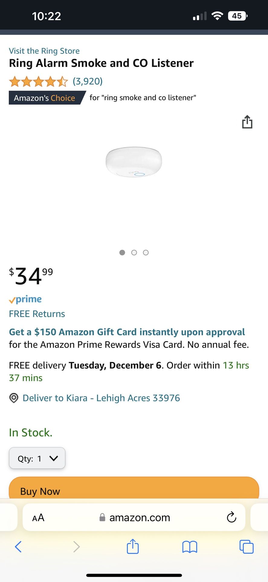Image resolution: width=268 pixels, height=582 pixels.
Task: Tap the Safari back arrow
Action: pyautogui.click(x=18, y=547)
